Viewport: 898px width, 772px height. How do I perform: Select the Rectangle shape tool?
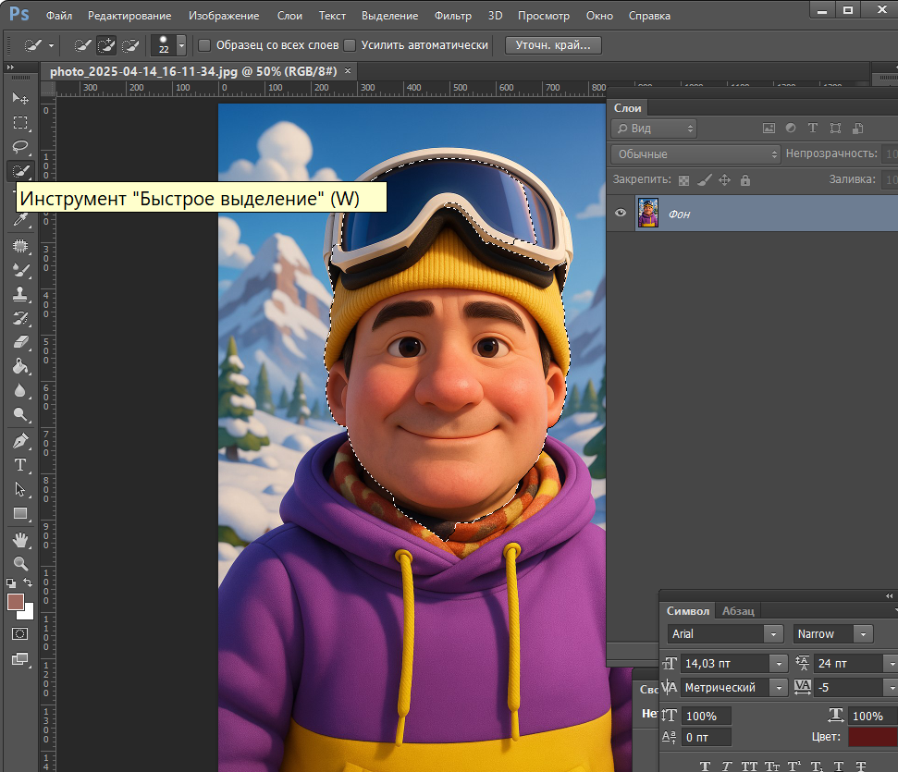tap(20, 513)
